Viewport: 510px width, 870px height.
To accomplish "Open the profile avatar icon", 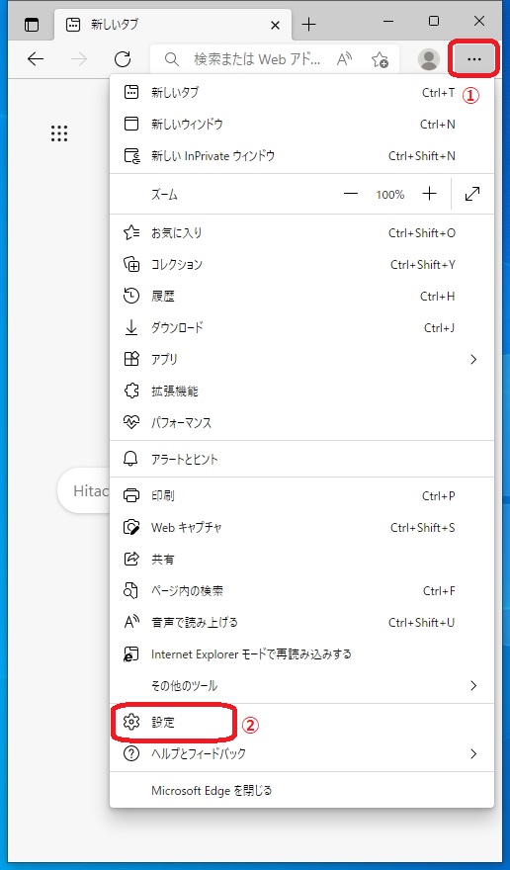I will click(x=428, y=59).
